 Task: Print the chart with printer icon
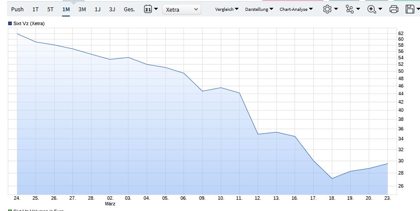[394, 9]
